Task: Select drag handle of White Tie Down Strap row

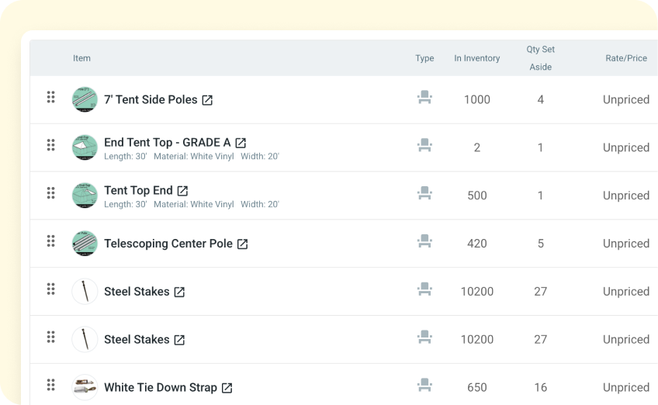Action: pos(50,385)
